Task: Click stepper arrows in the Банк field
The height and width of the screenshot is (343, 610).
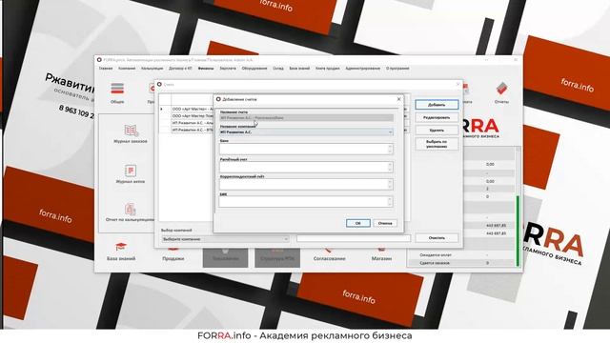Action: [390, 149]
